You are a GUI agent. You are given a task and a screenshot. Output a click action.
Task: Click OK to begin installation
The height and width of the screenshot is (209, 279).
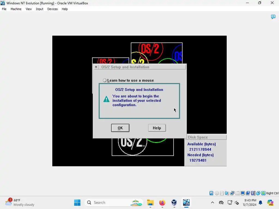click(x=120, y=128)
